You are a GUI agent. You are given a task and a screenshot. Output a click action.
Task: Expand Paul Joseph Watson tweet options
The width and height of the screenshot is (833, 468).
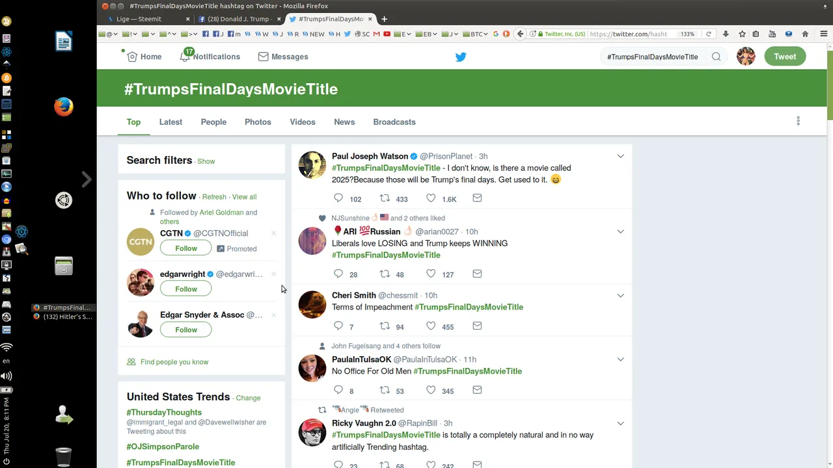coord(620,156)
